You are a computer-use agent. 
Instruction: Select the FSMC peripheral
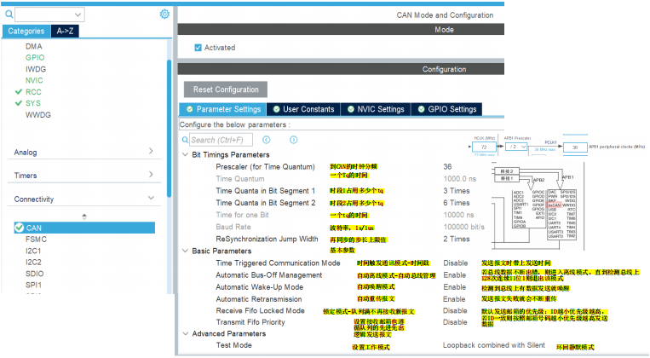pyautogui.click(x=36, y=240)
